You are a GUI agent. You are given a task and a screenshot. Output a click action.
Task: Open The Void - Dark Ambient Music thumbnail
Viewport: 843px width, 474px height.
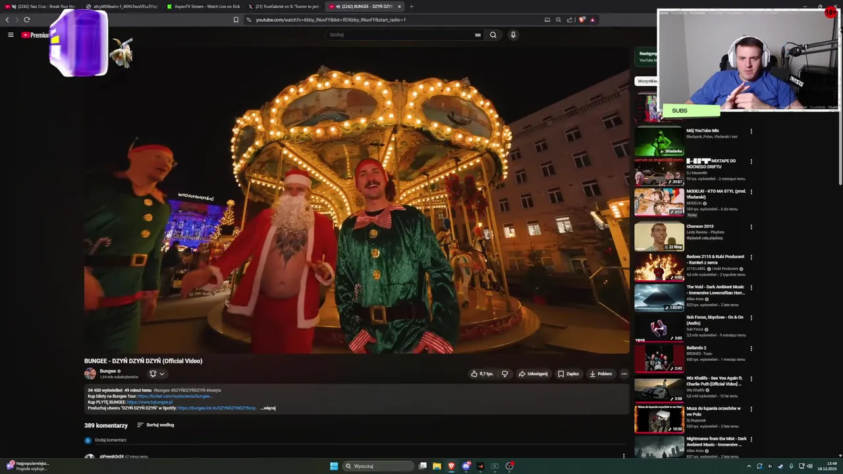tap(659, 297)
